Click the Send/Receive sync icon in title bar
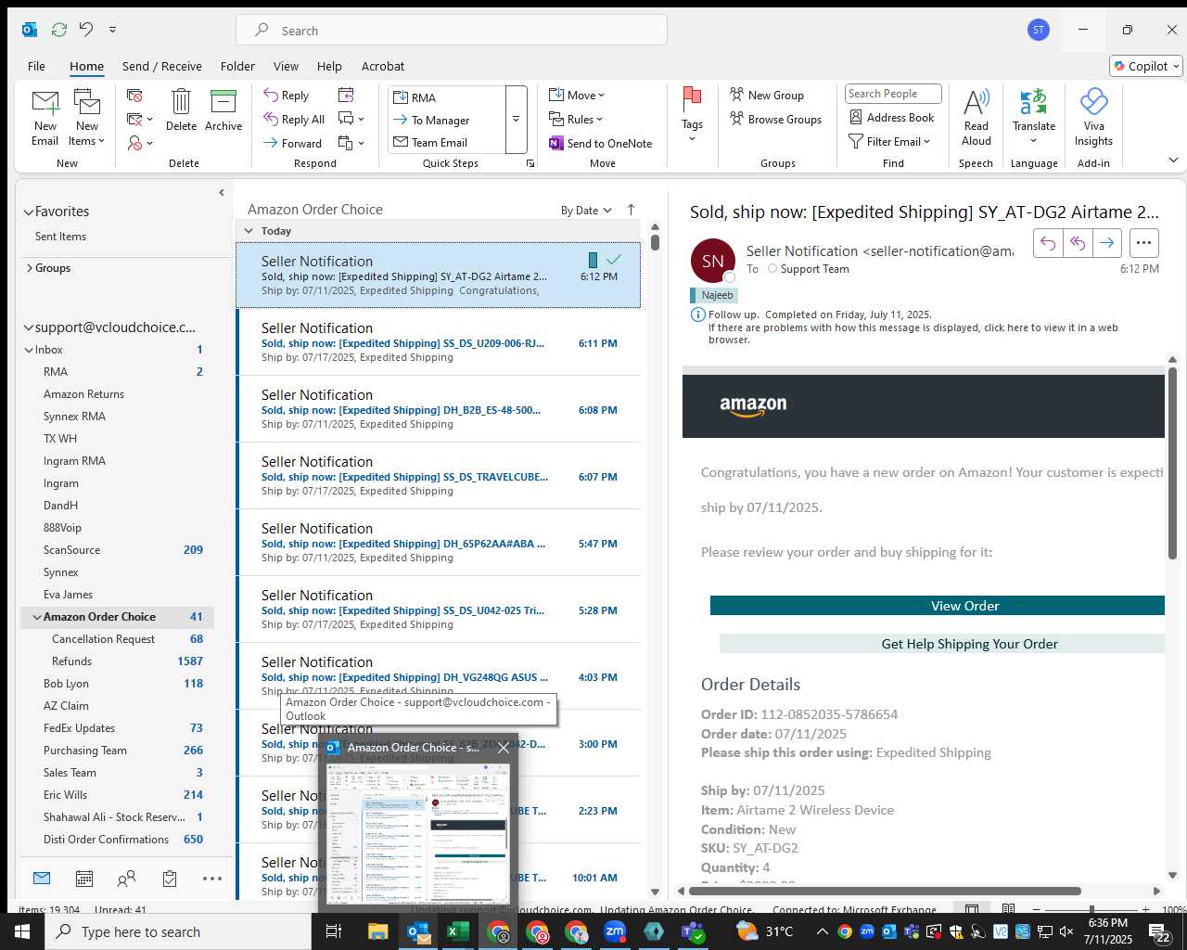 tap(59, 30)
